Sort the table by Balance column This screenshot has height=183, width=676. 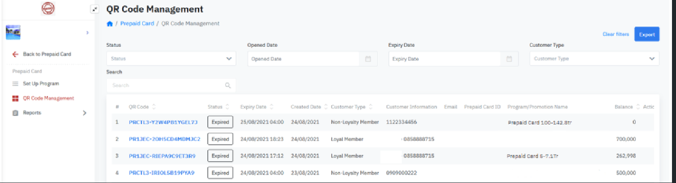[x=638, y=107]
